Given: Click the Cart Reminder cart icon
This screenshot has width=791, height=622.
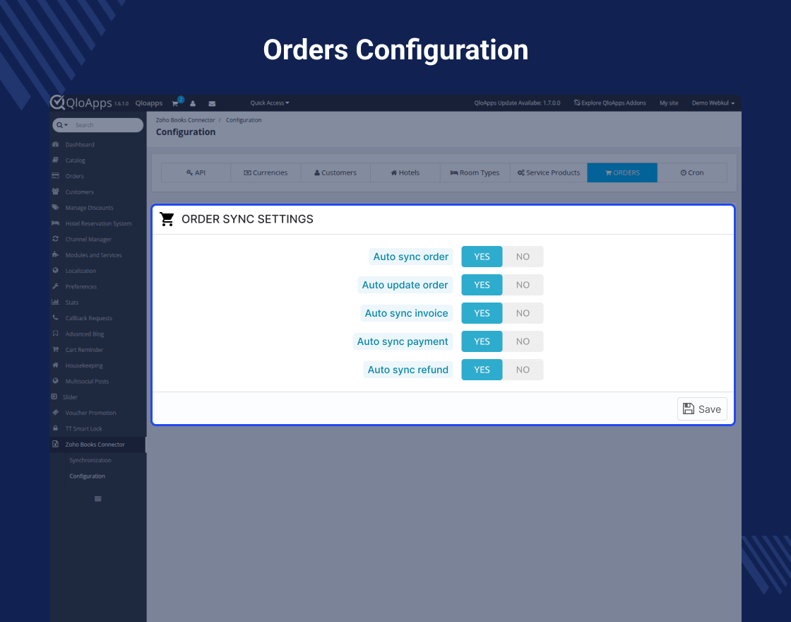Looking at the screenshot, I should pyautogui.click(x=56, y=349).
